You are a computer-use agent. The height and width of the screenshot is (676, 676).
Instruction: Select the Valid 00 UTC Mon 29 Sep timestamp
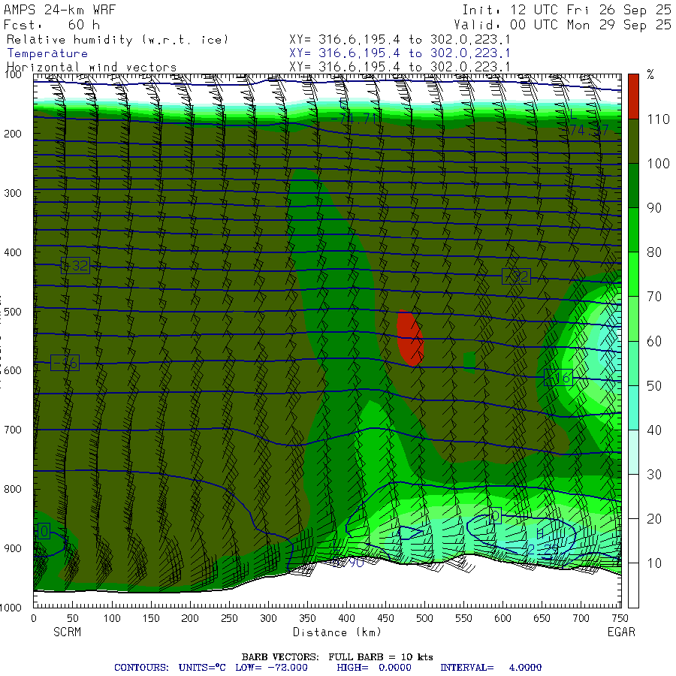(x=566, y=25)
